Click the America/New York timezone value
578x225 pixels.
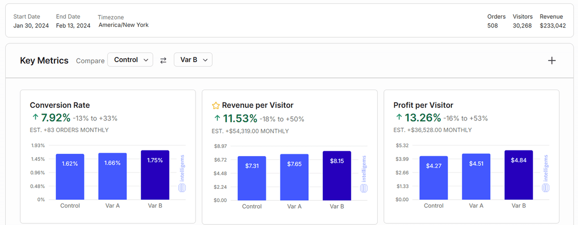[x=123, y=25]
